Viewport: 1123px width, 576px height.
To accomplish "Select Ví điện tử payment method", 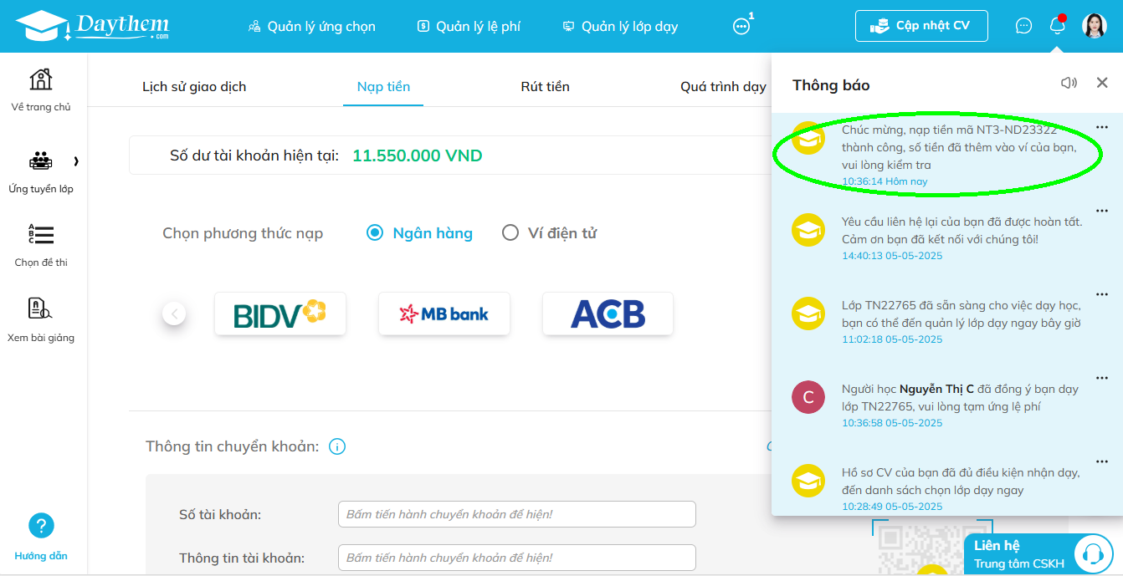I will 549,233.
